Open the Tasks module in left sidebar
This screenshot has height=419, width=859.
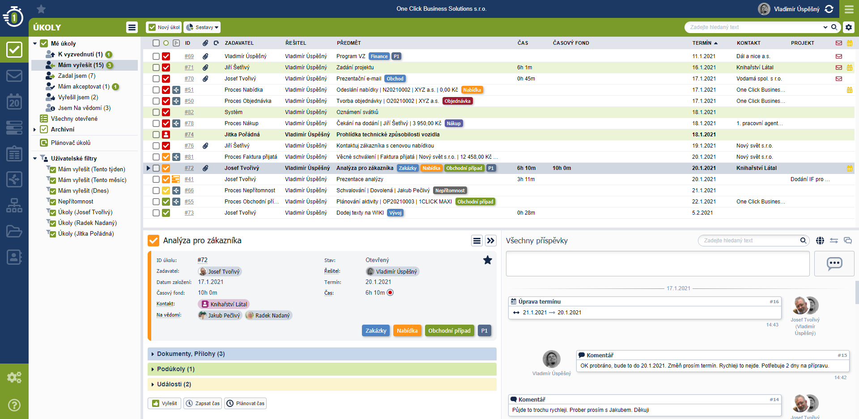click(x=14, y=49)
